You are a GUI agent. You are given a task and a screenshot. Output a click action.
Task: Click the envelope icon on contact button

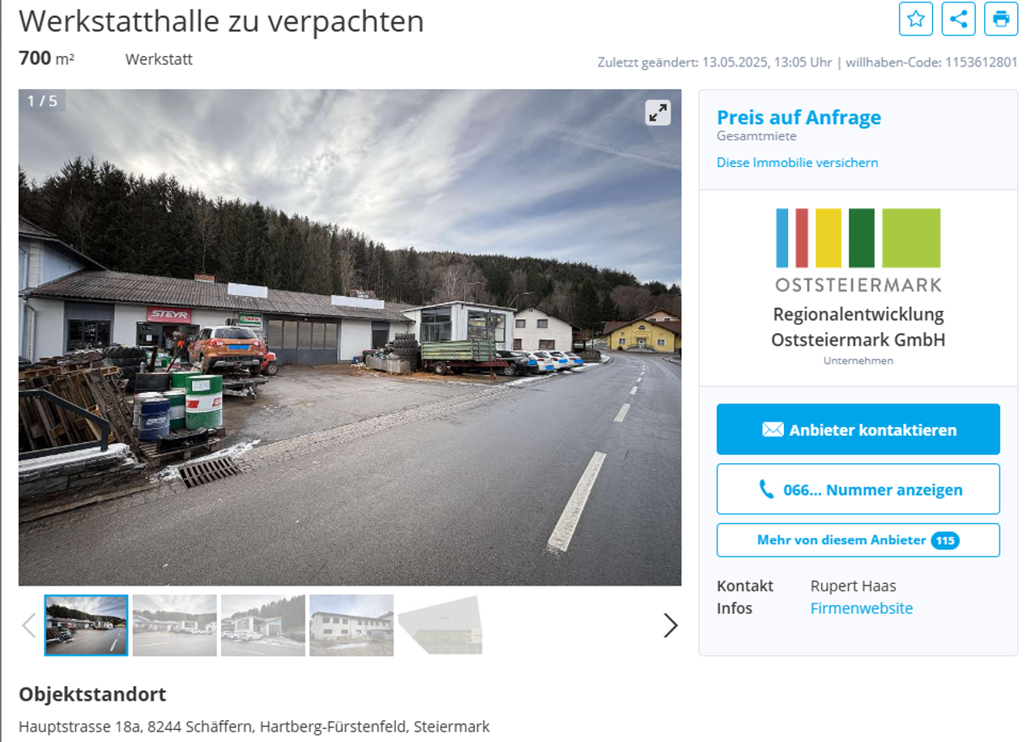pyautogui.click(x=773, y=429)
